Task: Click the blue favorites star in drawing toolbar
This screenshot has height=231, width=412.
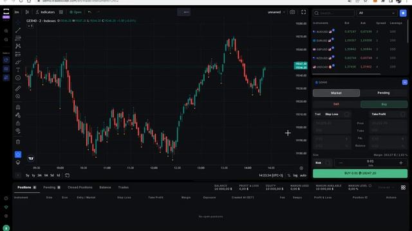Action: [x=18, y=155]
